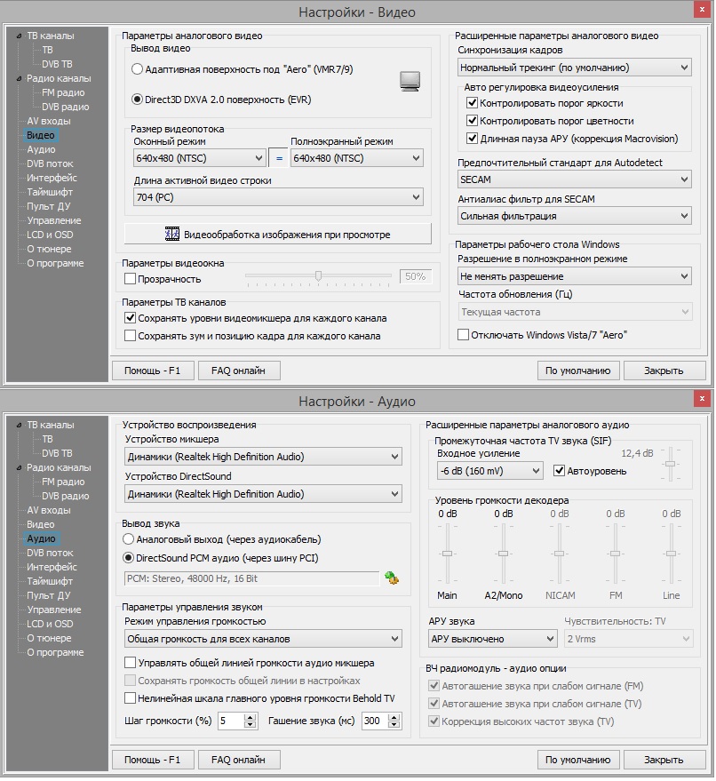The height and width of the screenshot is (781, 716).
Task: Choose "Аналоговый выход (через аудиокабель)" radio option
Action: pyautogui.click(x=130, y=539)
